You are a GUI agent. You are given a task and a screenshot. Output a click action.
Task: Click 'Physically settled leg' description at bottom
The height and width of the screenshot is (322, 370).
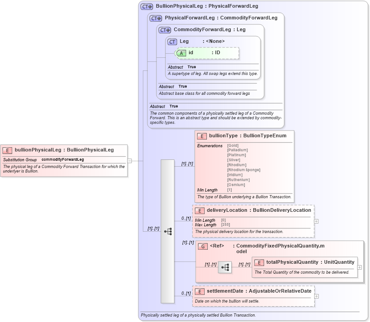pyautogui.click(x=198, y=315)
